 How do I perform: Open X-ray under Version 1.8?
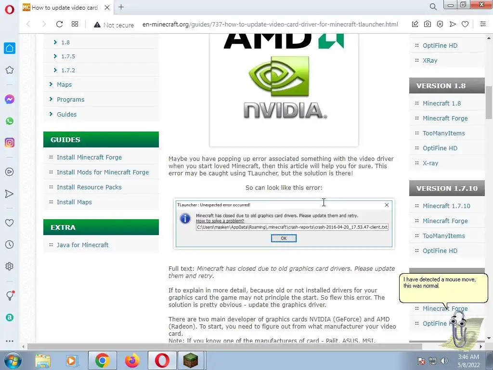pos(430,163)
